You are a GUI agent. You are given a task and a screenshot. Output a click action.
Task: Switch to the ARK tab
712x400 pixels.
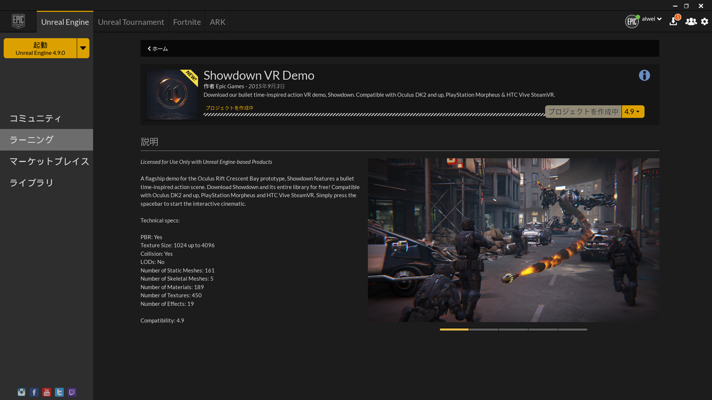point(218,22)
